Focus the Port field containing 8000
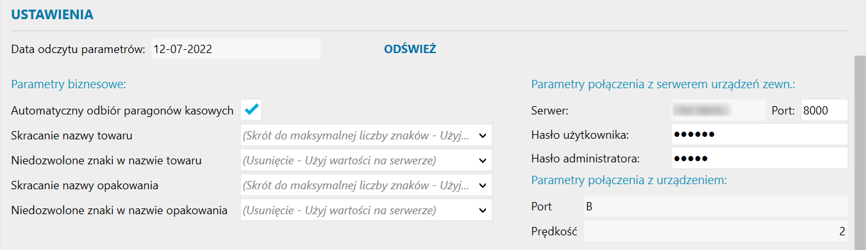This screenshot has height=250, width=866. tap(824, 110)
